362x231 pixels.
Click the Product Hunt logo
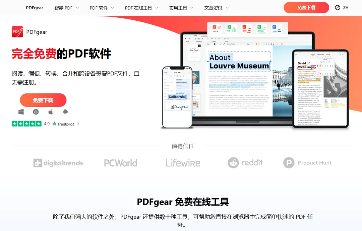[x=307, y=163]
